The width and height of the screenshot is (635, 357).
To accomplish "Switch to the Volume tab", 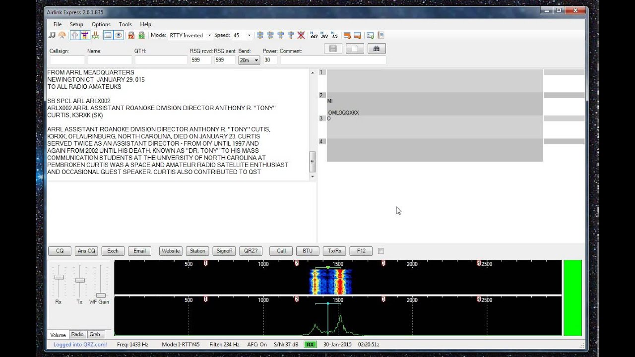I will (58, 335).
